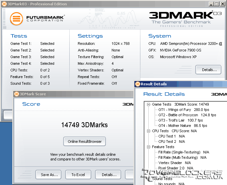This screenshot has width=227, height=185.
Task: Select CPU Test 1 row
Action: (x=172, y=136)
